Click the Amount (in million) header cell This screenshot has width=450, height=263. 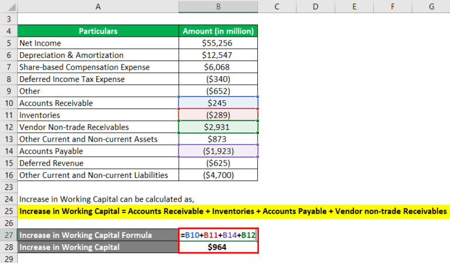[x=218, y=31]
